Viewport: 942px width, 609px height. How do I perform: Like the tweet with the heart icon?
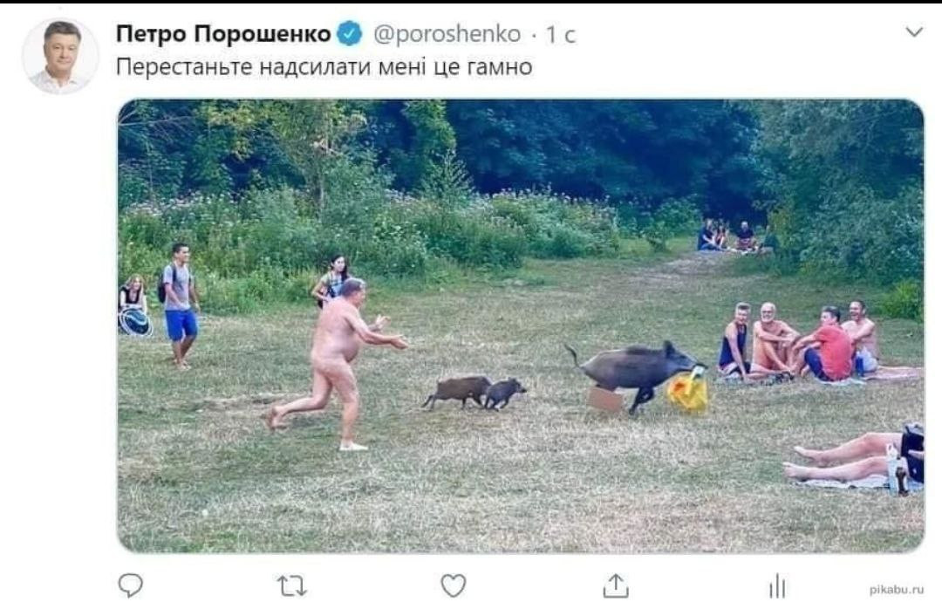[x=453, y=585]
